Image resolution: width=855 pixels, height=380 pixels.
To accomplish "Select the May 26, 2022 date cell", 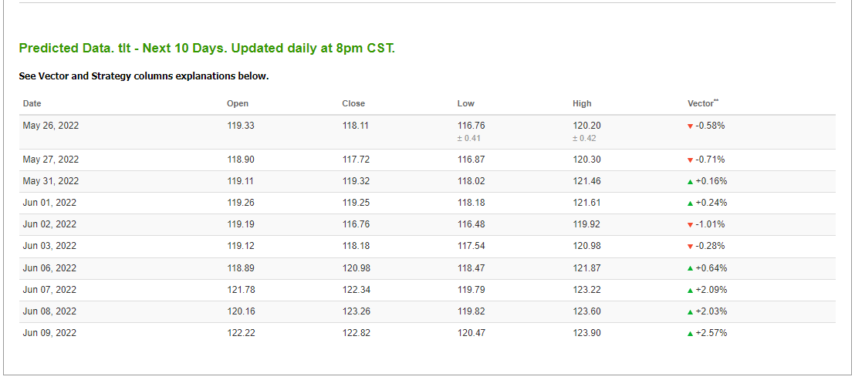I will [50, 125].
